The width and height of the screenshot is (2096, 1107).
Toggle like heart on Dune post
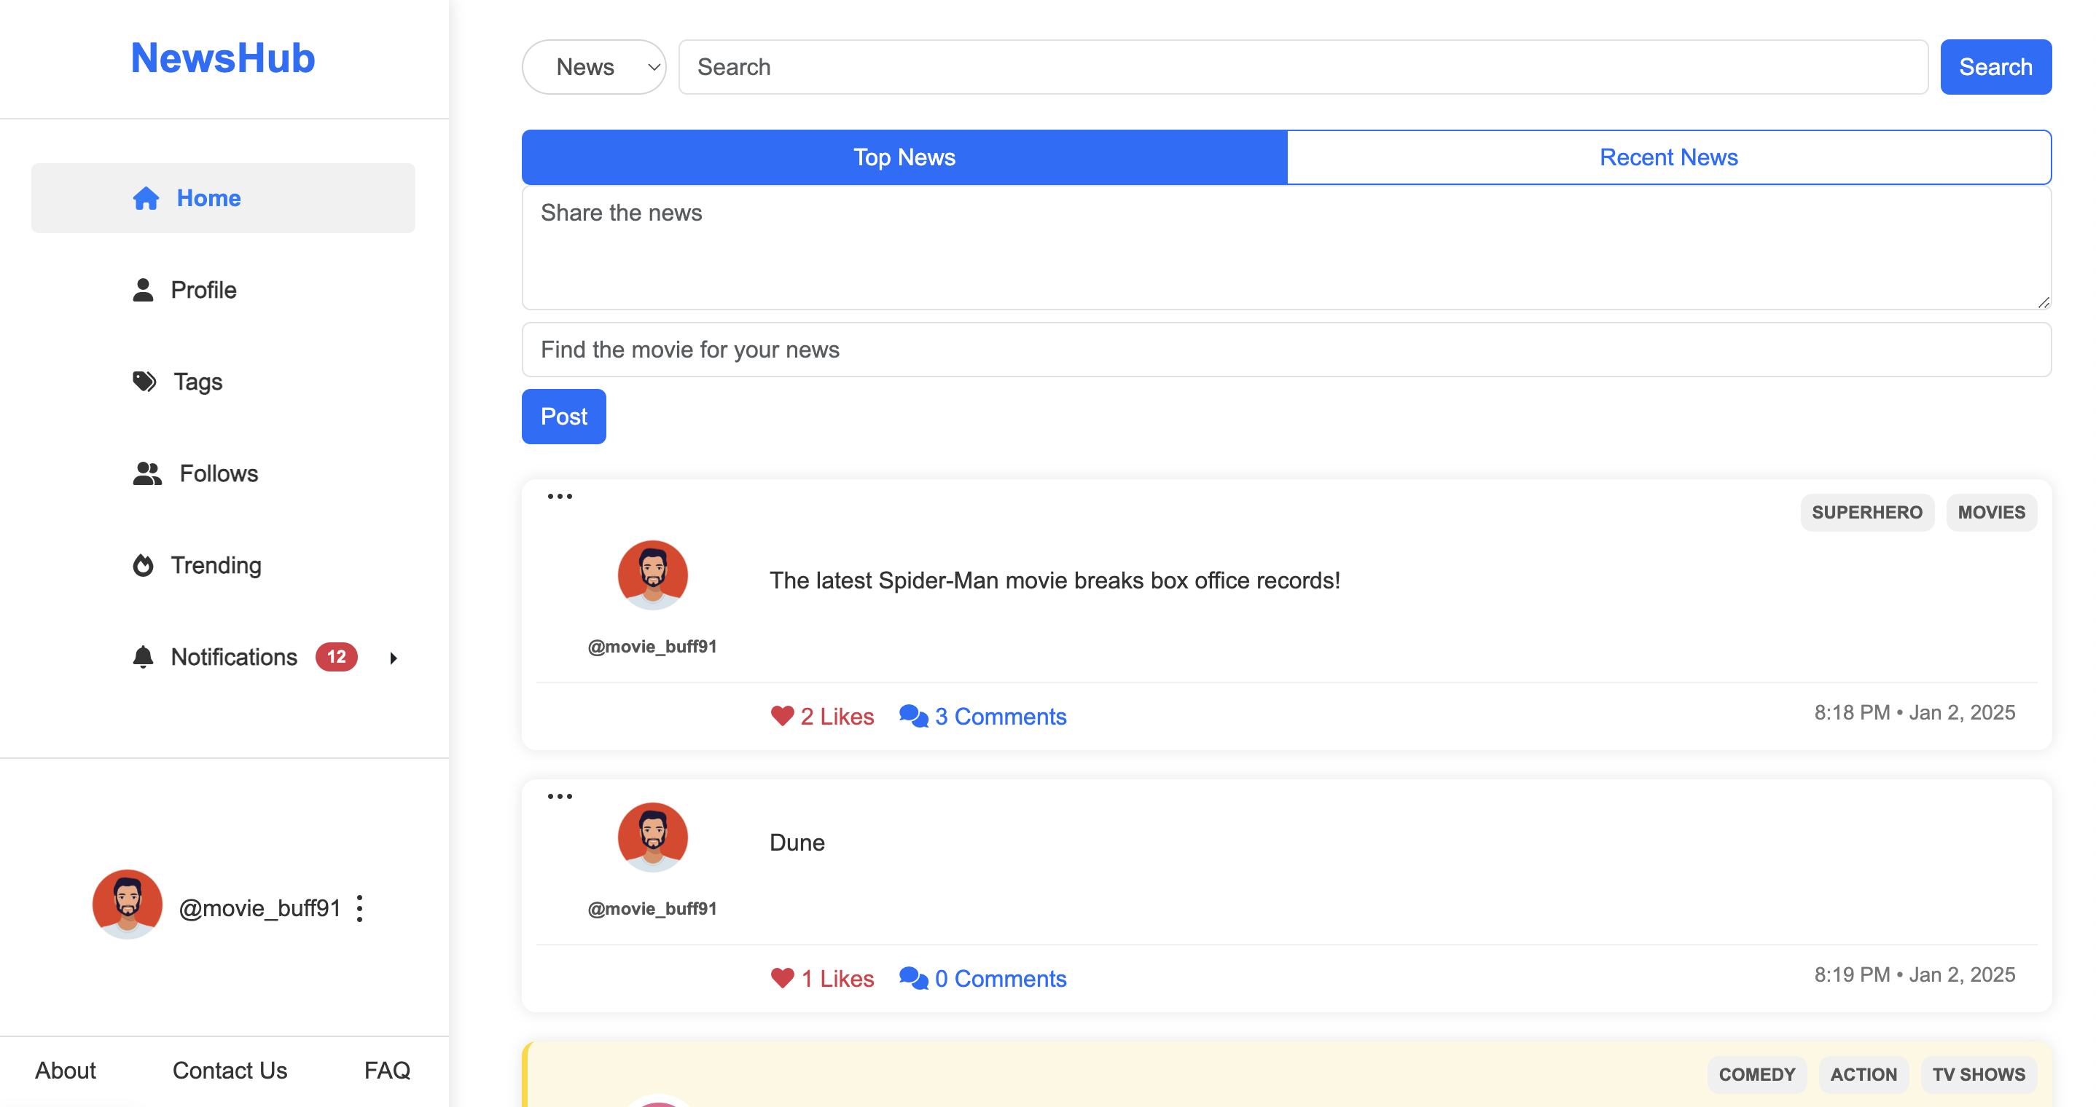(782, 977)
